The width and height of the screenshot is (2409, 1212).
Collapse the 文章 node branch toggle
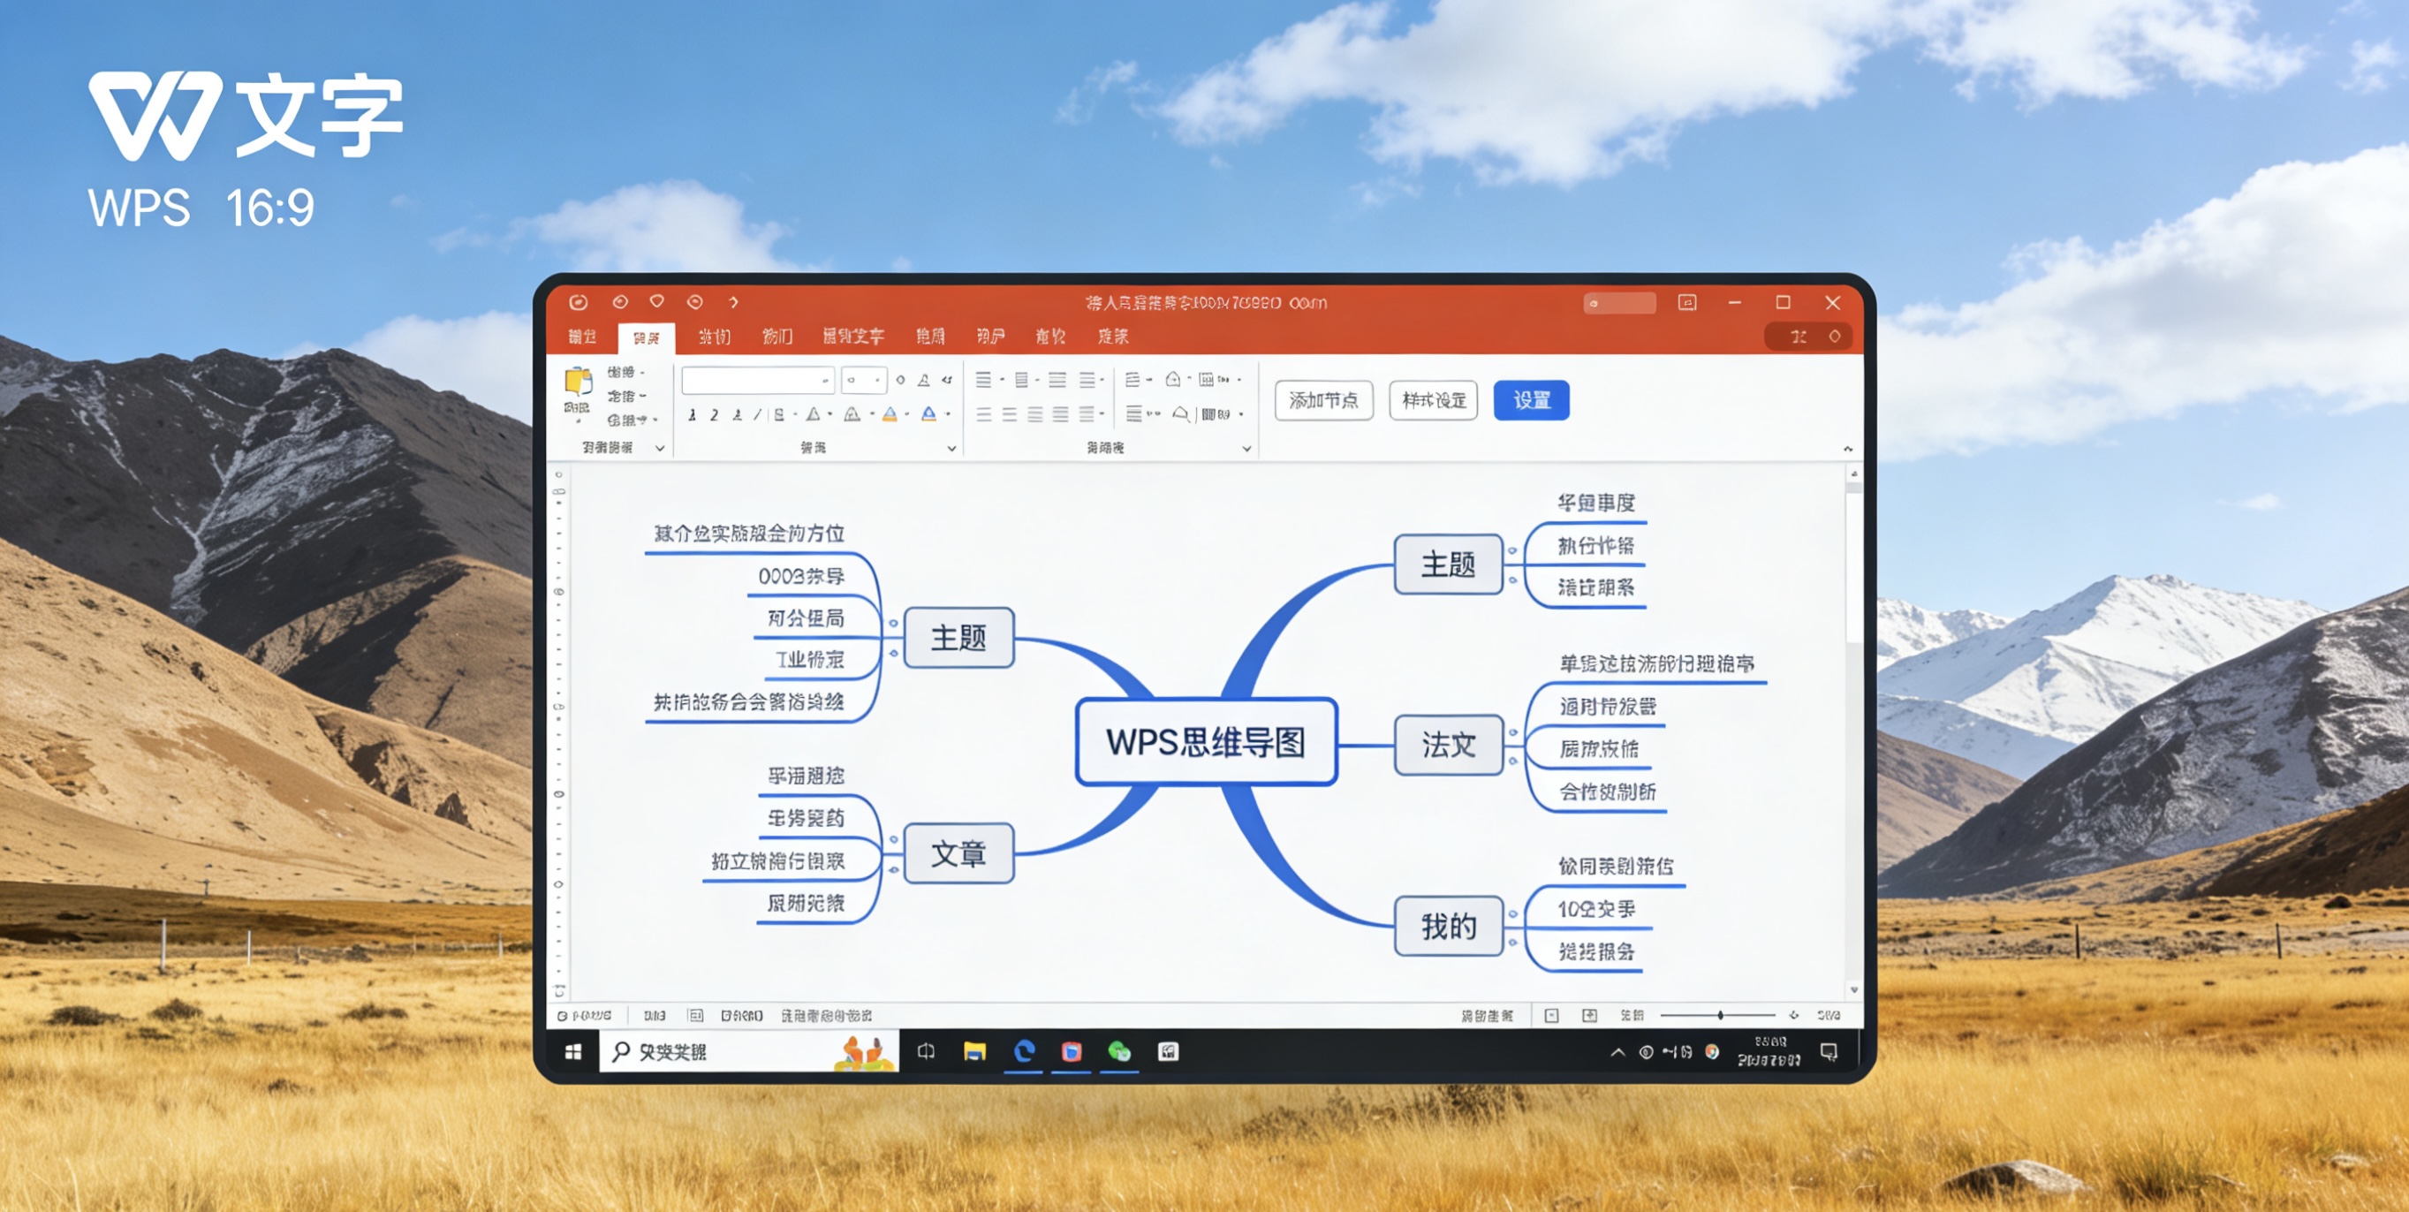point(894,840)
